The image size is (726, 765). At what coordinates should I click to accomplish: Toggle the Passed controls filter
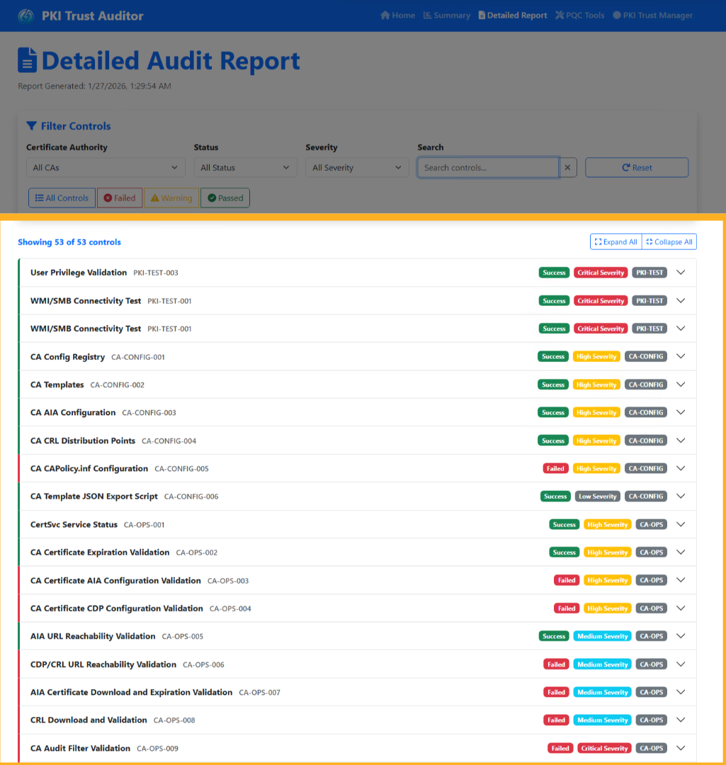225,198
